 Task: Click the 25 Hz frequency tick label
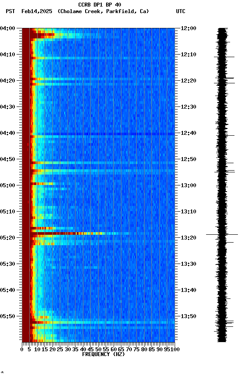pos(60,350)
